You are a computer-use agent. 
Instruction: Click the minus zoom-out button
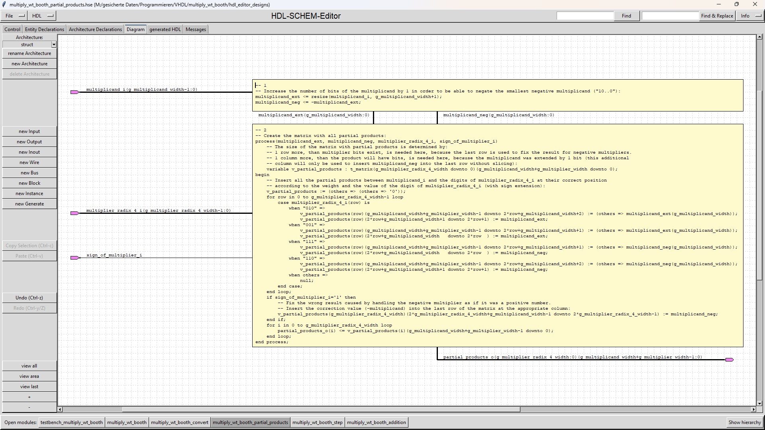pyautogui.click(x=29, y=407)
